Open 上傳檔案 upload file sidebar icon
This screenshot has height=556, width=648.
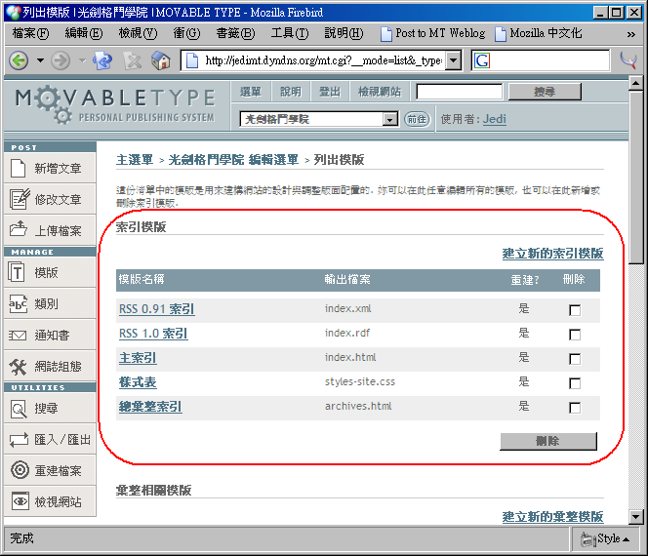[x=19, y=228]
